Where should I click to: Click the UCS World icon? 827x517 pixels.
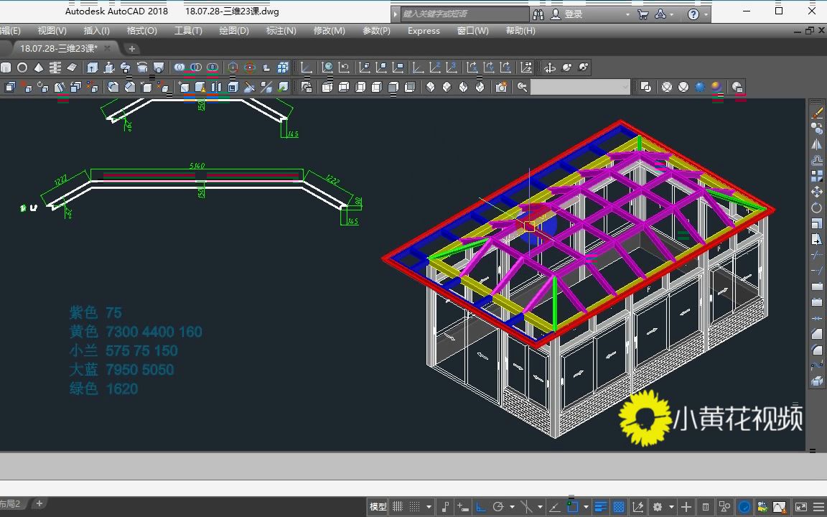[327, 67]
